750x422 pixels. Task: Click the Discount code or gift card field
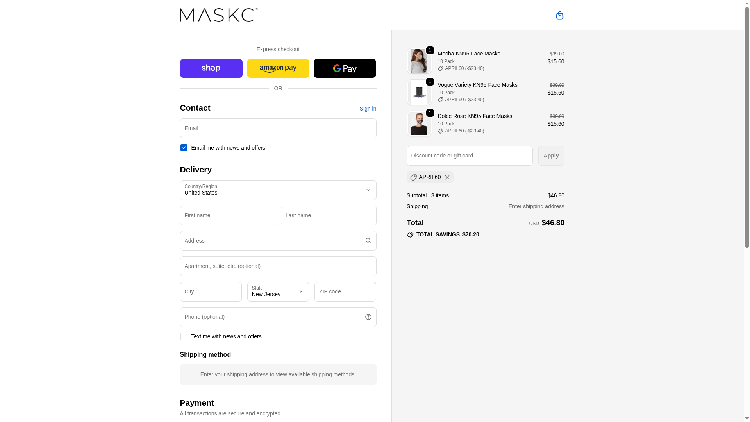469,156
